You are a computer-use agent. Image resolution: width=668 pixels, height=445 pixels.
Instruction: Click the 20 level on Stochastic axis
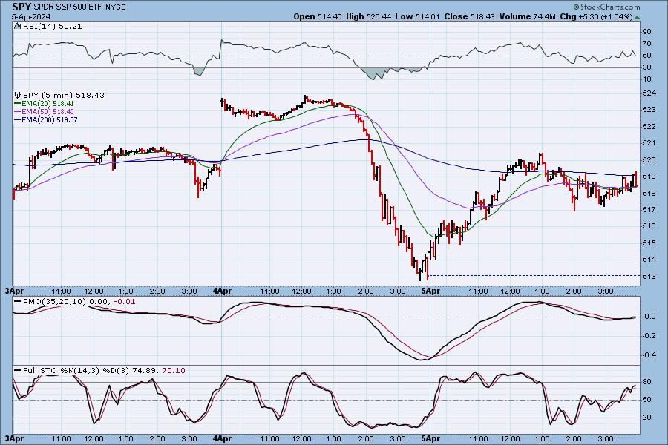pos(646,418)
